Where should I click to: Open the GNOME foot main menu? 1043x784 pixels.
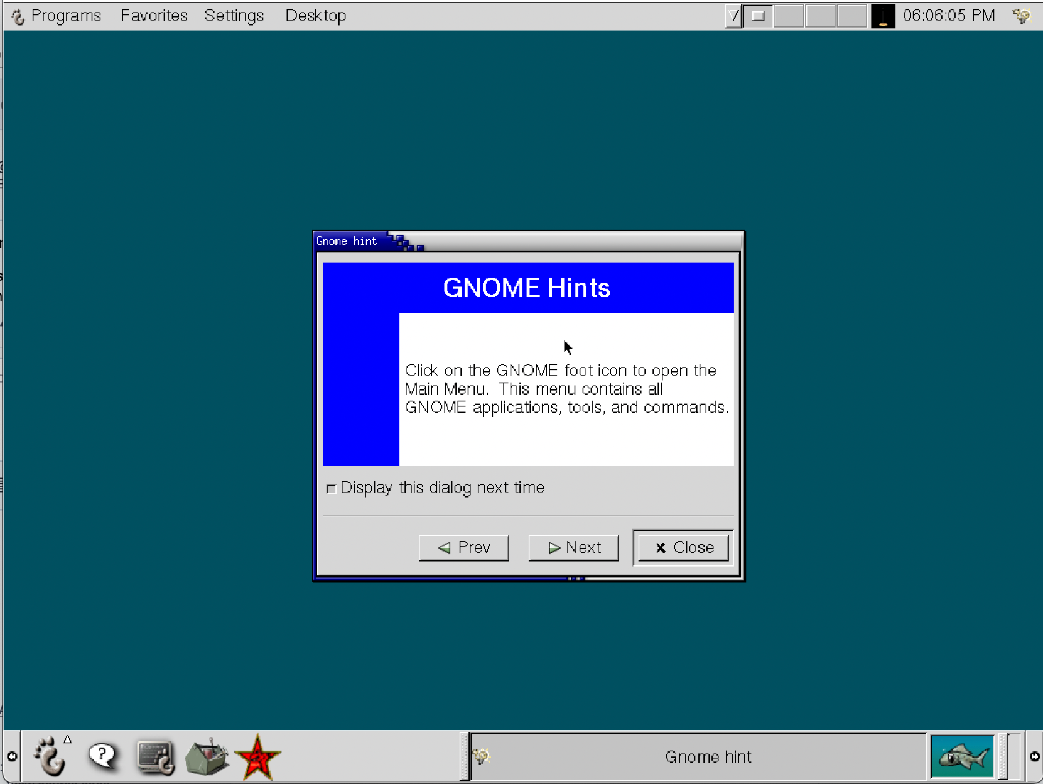pyautogui.click(x=50, y=756)
